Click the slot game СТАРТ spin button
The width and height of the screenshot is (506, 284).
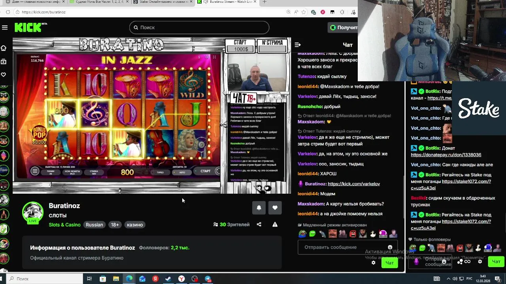[x=206, y=171]
